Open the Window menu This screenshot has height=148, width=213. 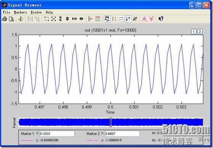[36, 12]
